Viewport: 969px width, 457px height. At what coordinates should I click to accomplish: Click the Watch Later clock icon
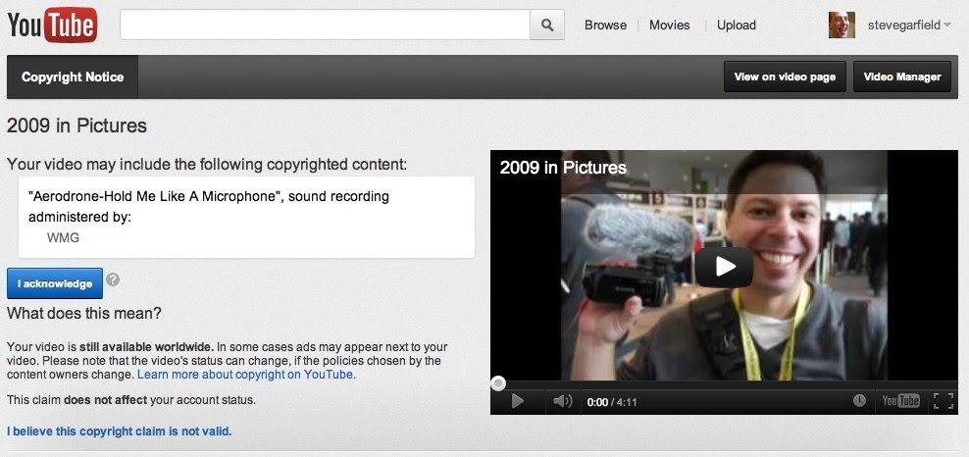pyautogui.click(x=859, y=401)
